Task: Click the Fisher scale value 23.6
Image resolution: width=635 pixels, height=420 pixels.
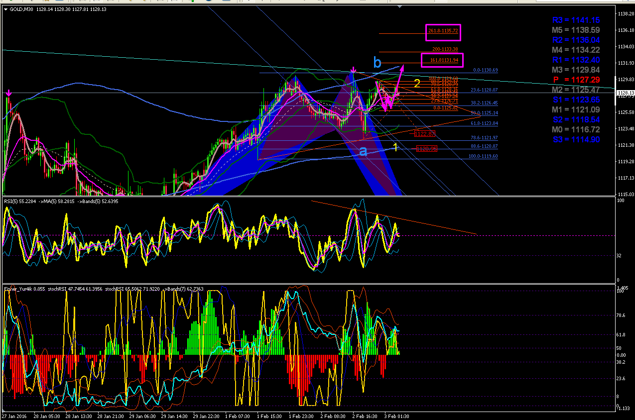Action: coord(621,378)
